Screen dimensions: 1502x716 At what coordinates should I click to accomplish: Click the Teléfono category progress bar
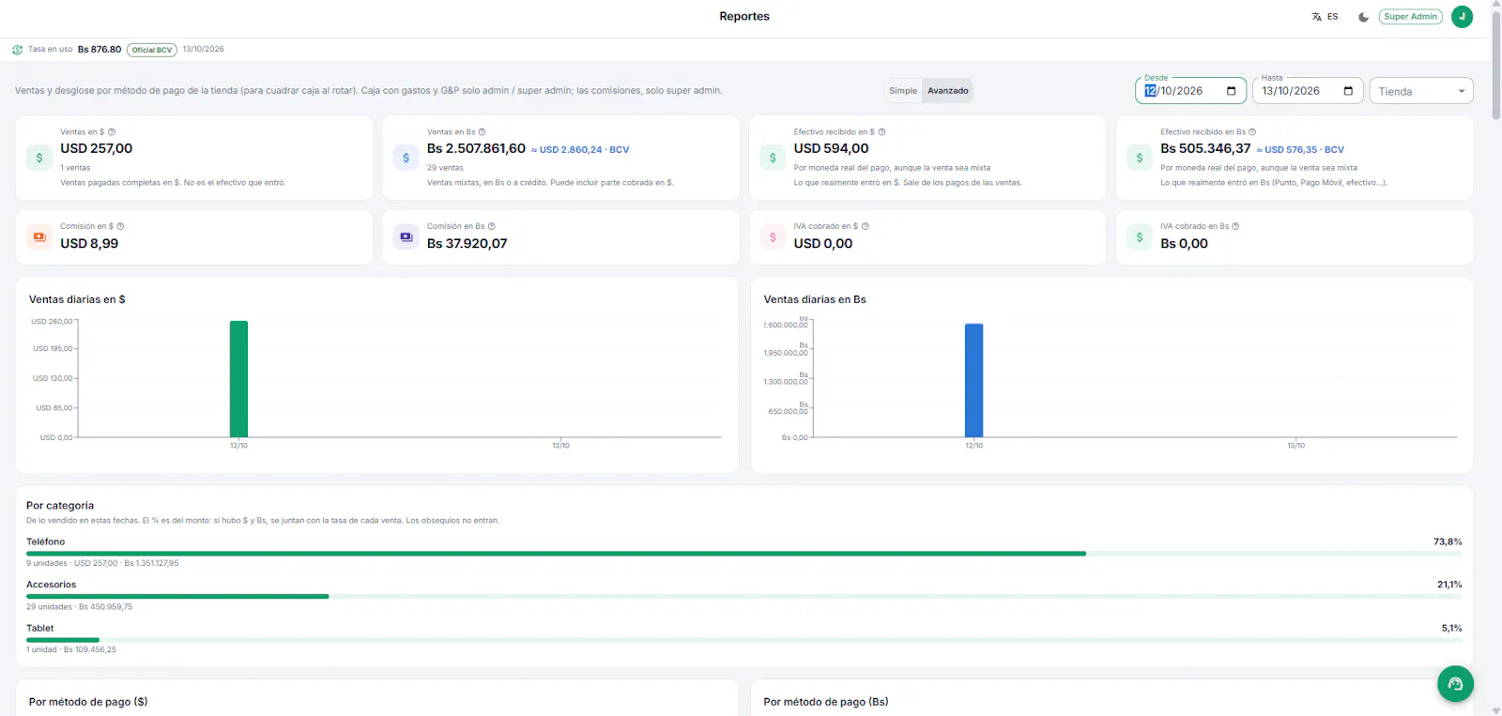(743, 554)
